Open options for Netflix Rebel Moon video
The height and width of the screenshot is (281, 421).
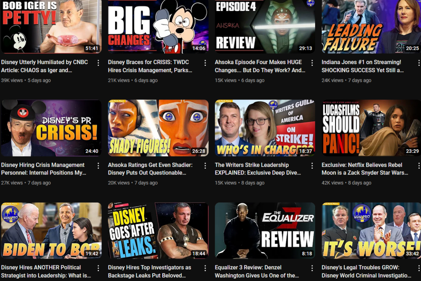click(x=418, y=166)
